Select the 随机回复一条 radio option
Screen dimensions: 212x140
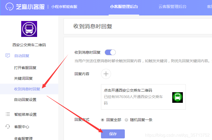click(126, 120)
